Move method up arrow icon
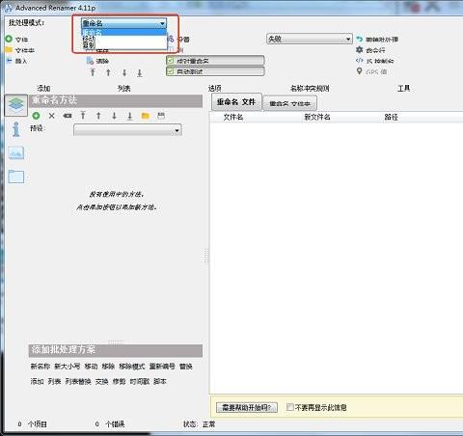The width and height of the screenshot is (463, 436). 98,116
